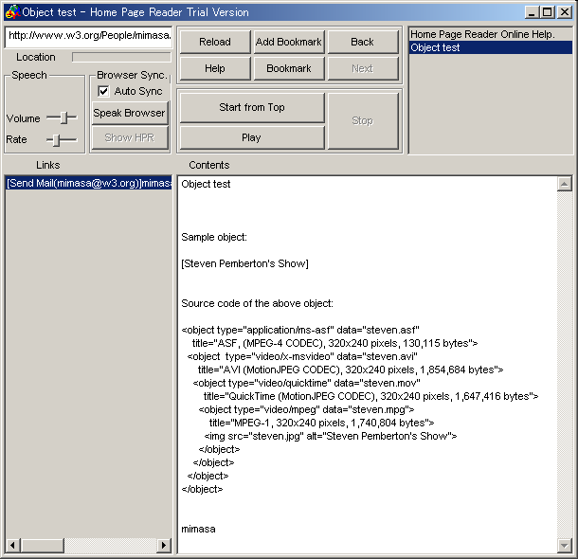Click the Add Bookmark button

[x=289, y=43]
